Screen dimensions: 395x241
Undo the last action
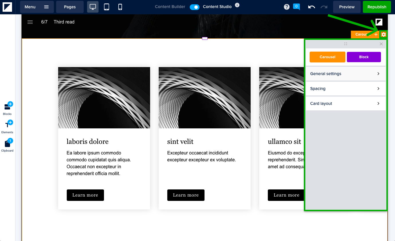[311, 7]
